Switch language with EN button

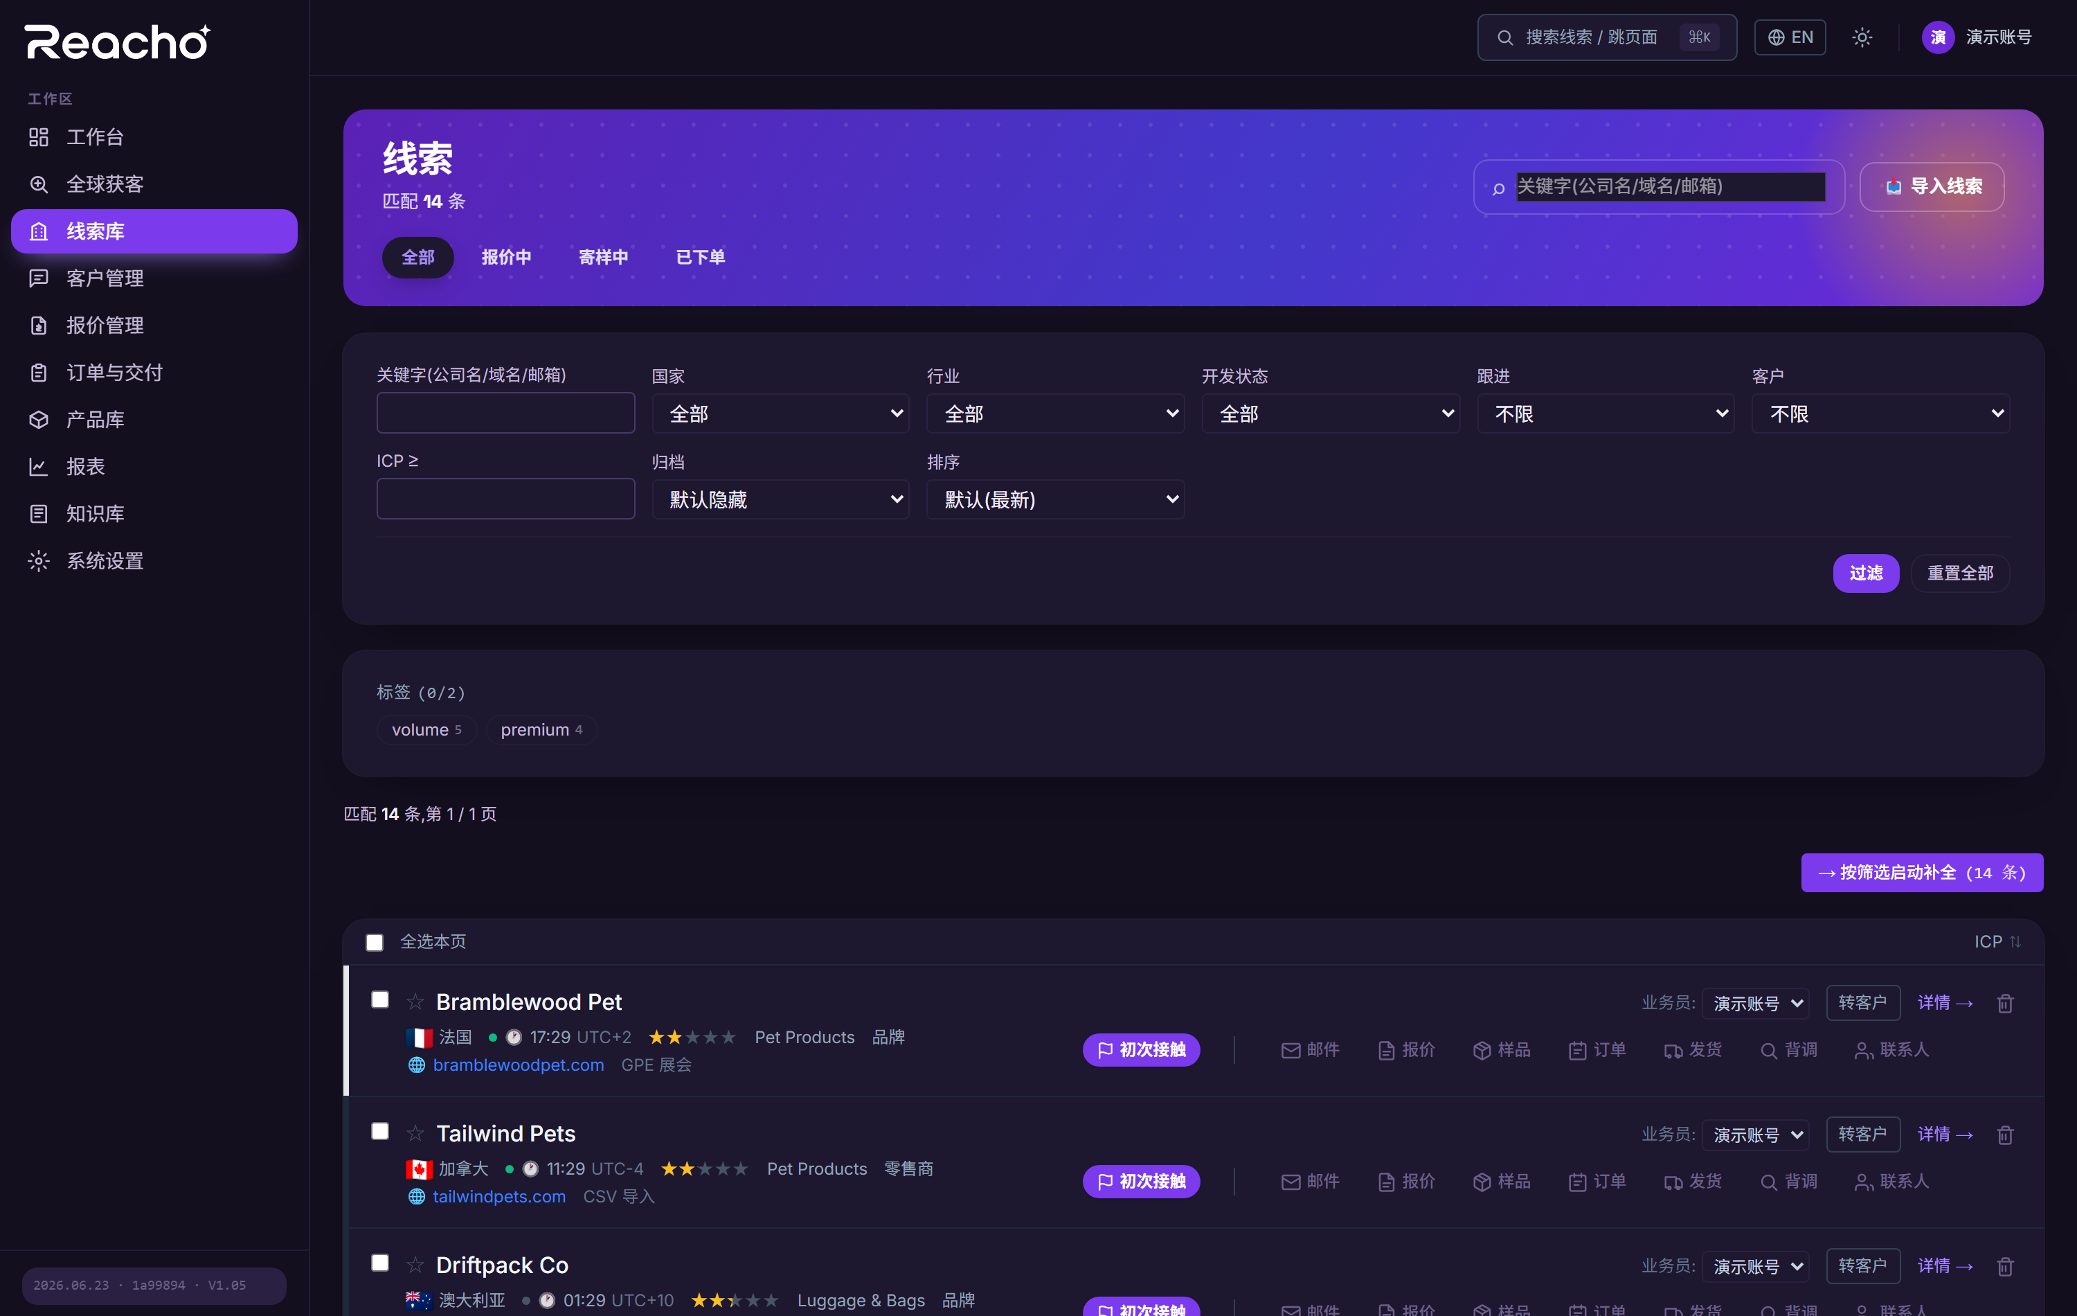[1790, 37]
